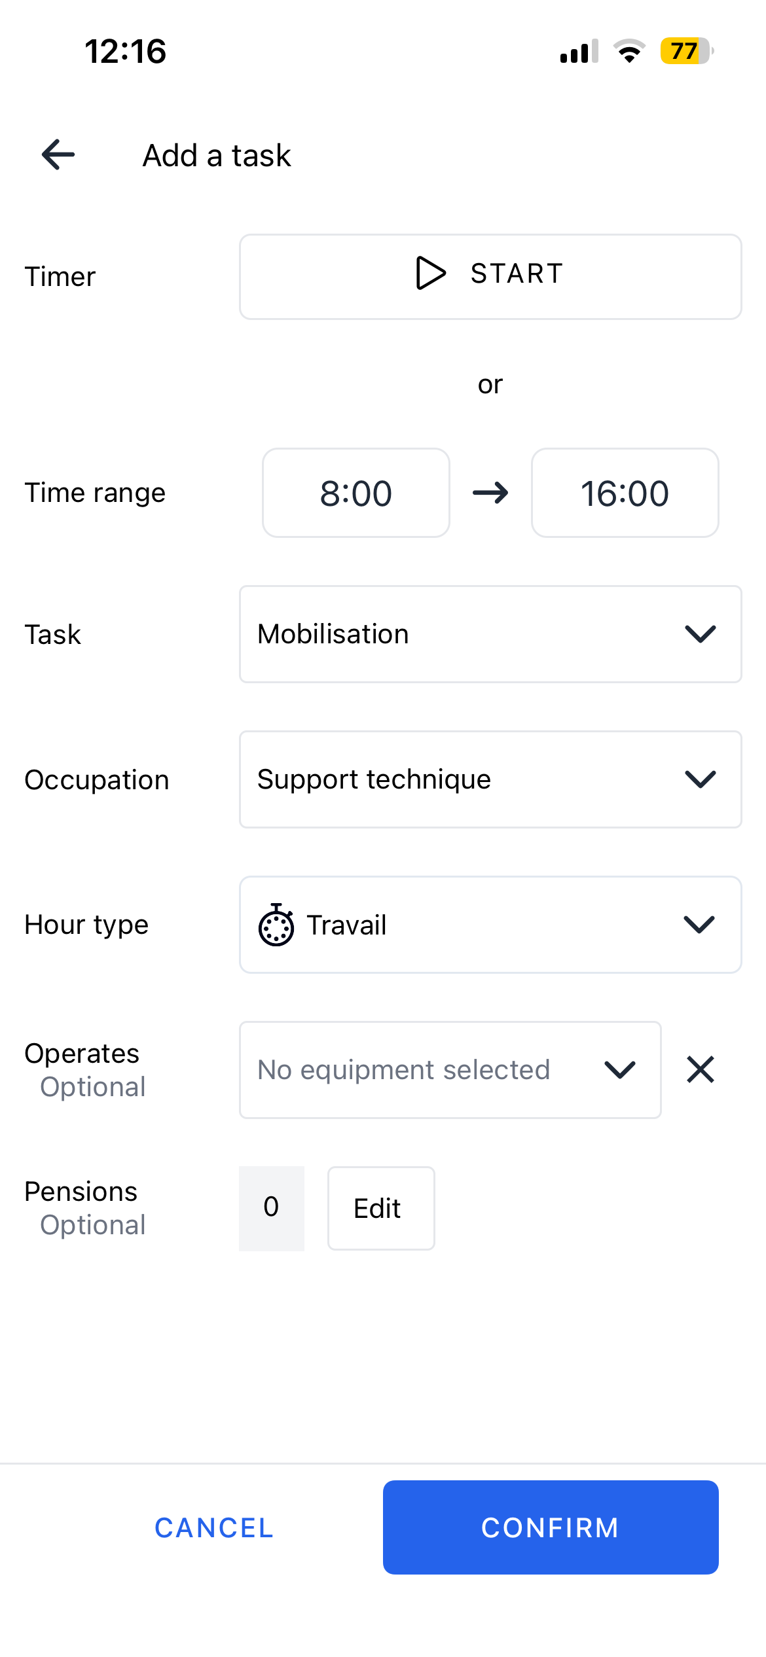766x1657 pixels.
Task: Select the 16:00 end time field
Action: pos(625,493)
